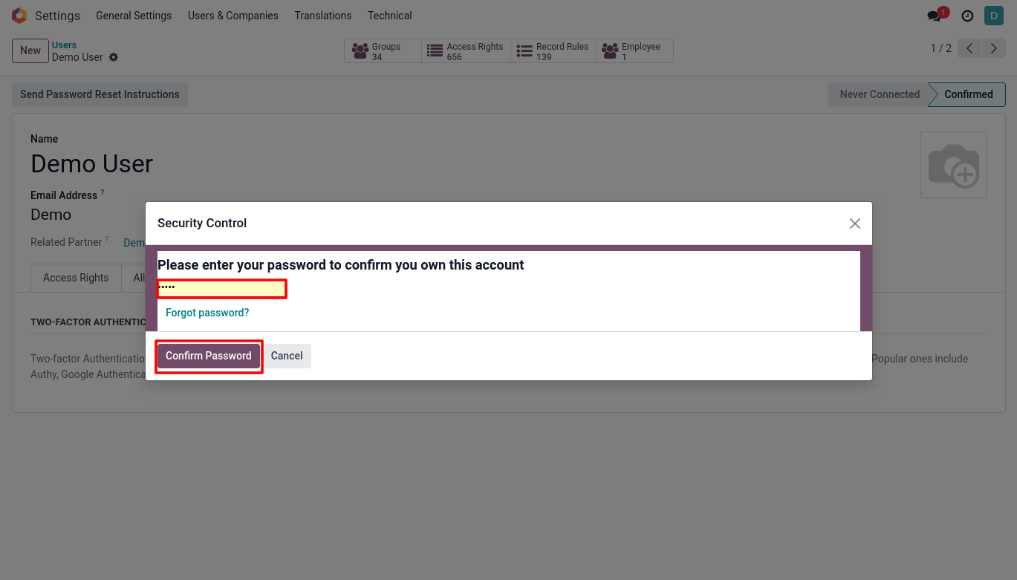Click the Odoo Settings app logo icon
Image resolution: width=1017 pixels, height=580 pixels.
coord(19,16)
